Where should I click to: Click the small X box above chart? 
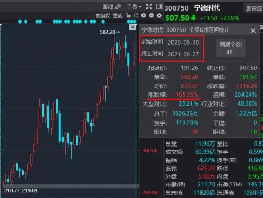click(133, 27)
